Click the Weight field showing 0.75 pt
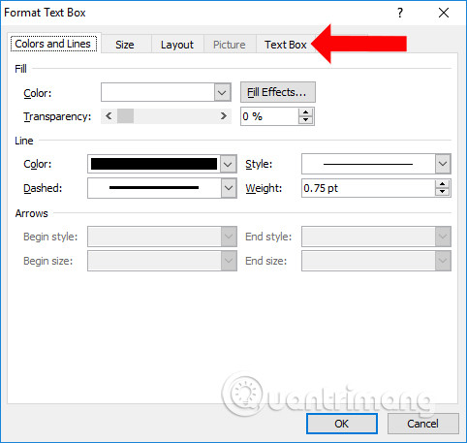This screenshot has width=467, height=443. [368, 188]
